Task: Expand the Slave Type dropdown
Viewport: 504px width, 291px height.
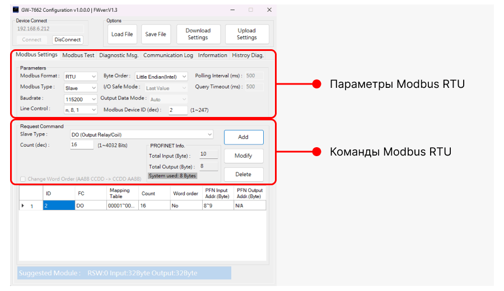Action: pos(141,134)
